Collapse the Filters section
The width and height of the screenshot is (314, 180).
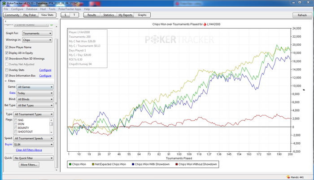click(x=6, y=81)
